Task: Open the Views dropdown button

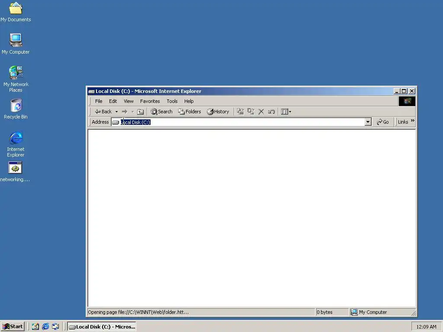Action: tap(286, 112)
